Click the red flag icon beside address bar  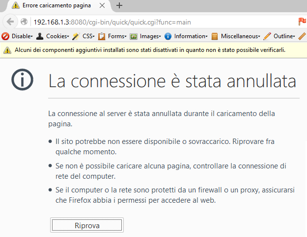pyautogui.click(x=302, y=22)
